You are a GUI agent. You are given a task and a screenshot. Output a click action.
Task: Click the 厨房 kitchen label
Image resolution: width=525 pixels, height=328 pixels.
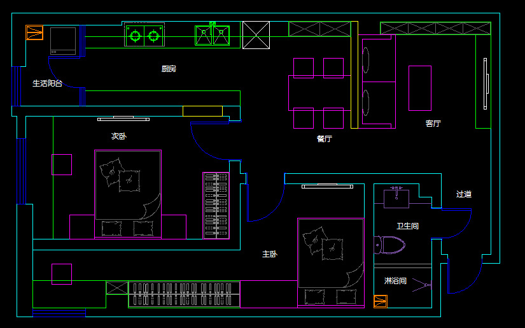[x=169, y=69]
